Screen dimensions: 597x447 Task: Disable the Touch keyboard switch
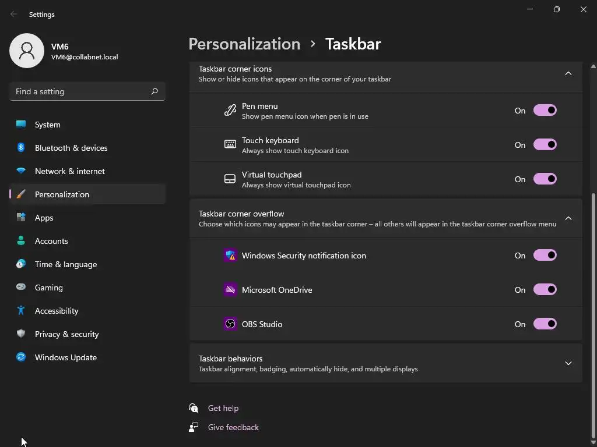[x=545, y=145]
